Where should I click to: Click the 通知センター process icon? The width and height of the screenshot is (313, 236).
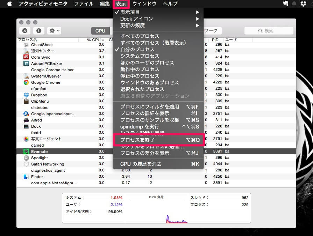tap(26, 51)
